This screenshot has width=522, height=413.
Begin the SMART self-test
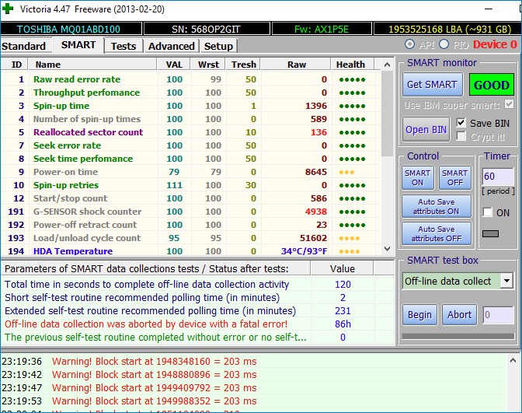pyautogui.click(x=419, y=314)
